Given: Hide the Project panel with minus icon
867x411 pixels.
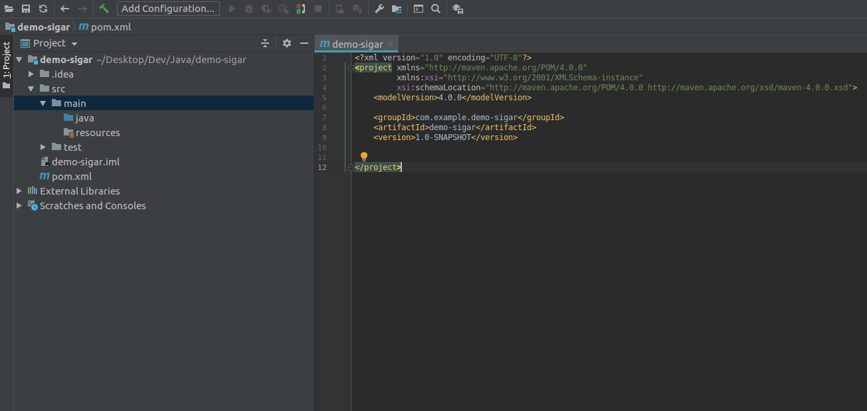Looking at the screenshot, I should click(304, 43).
